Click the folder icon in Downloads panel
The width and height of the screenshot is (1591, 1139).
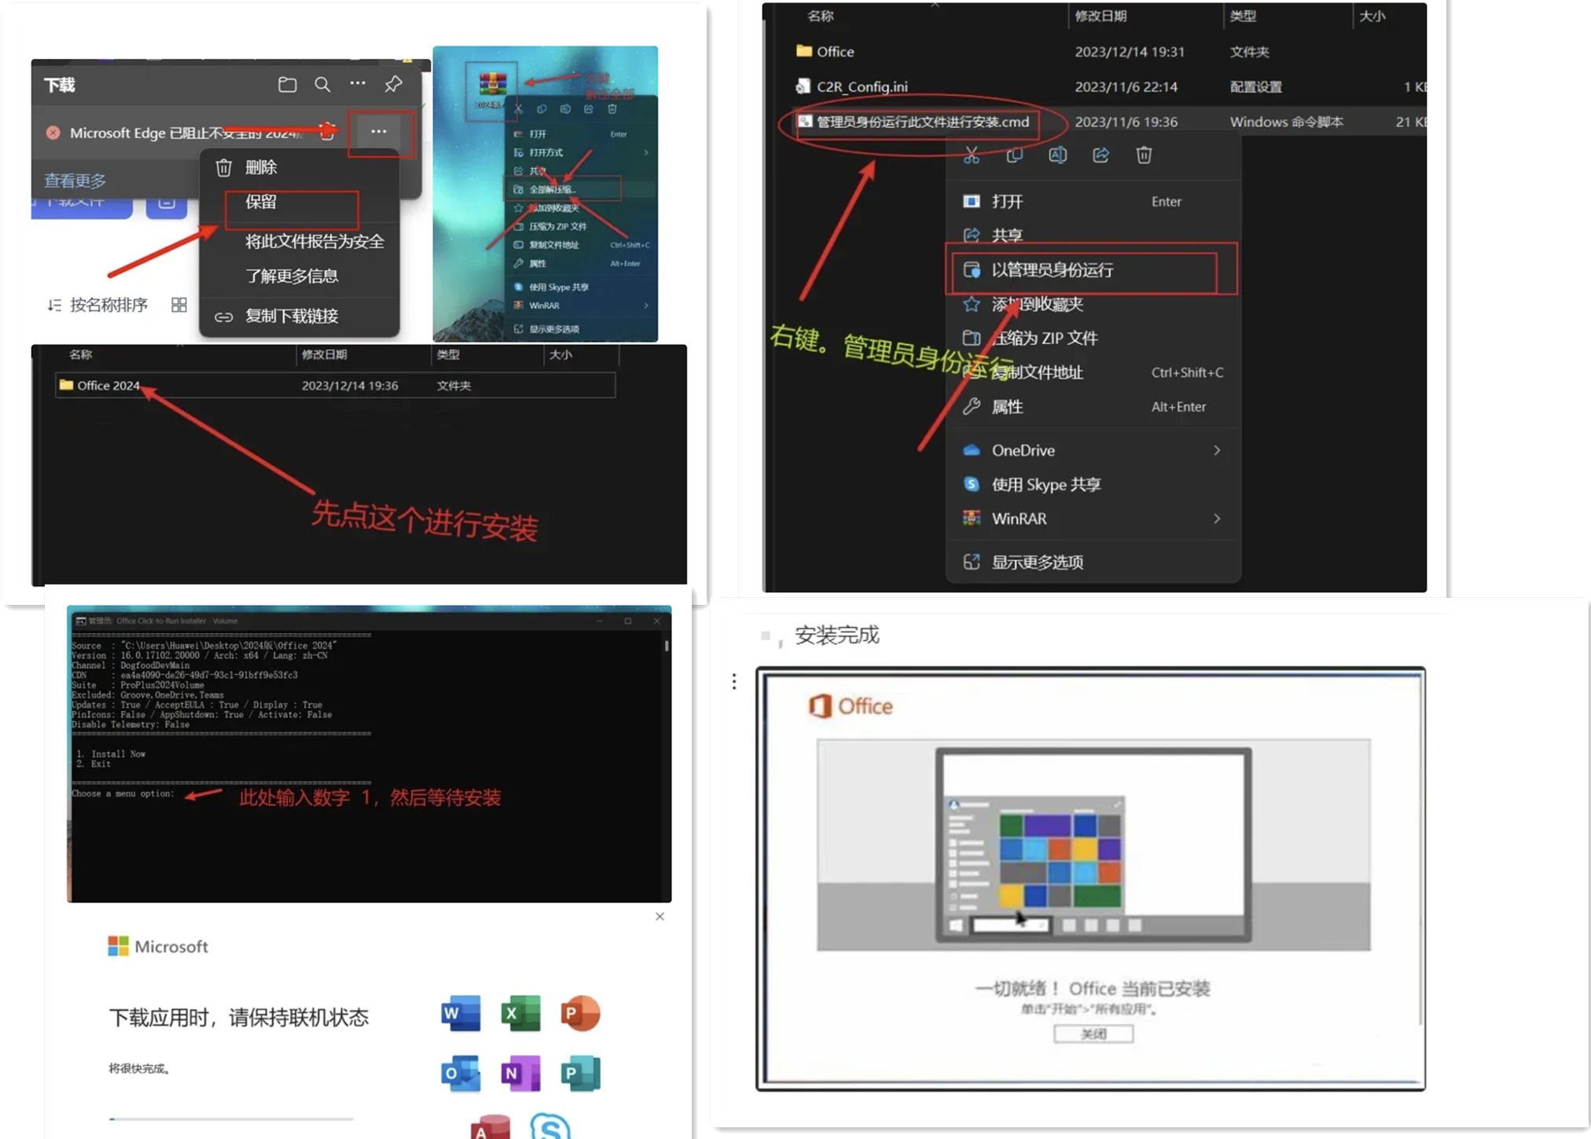[287, 84]
